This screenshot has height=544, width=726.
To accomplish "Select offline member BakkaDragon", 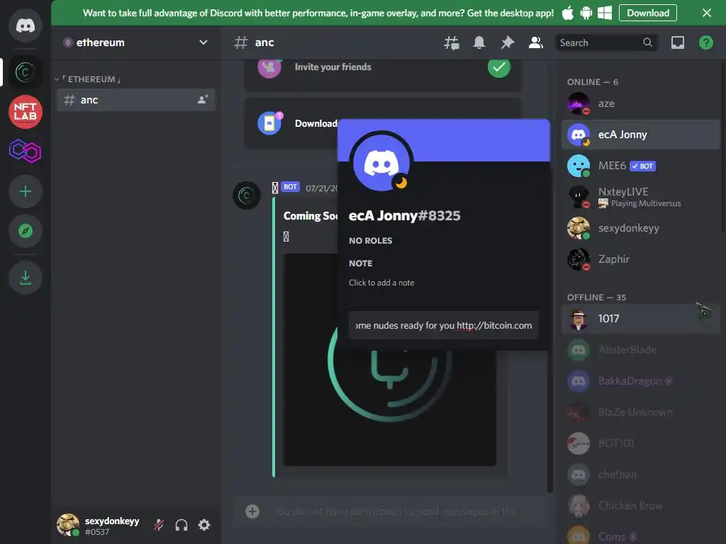I will coord(640,380).
